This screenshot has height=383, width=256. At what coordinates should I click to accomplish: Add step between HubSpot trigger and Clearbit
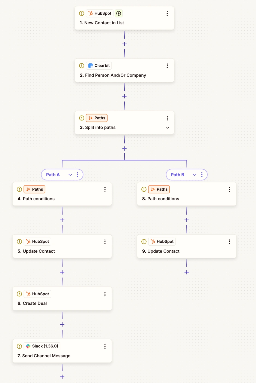coord(124,44)
